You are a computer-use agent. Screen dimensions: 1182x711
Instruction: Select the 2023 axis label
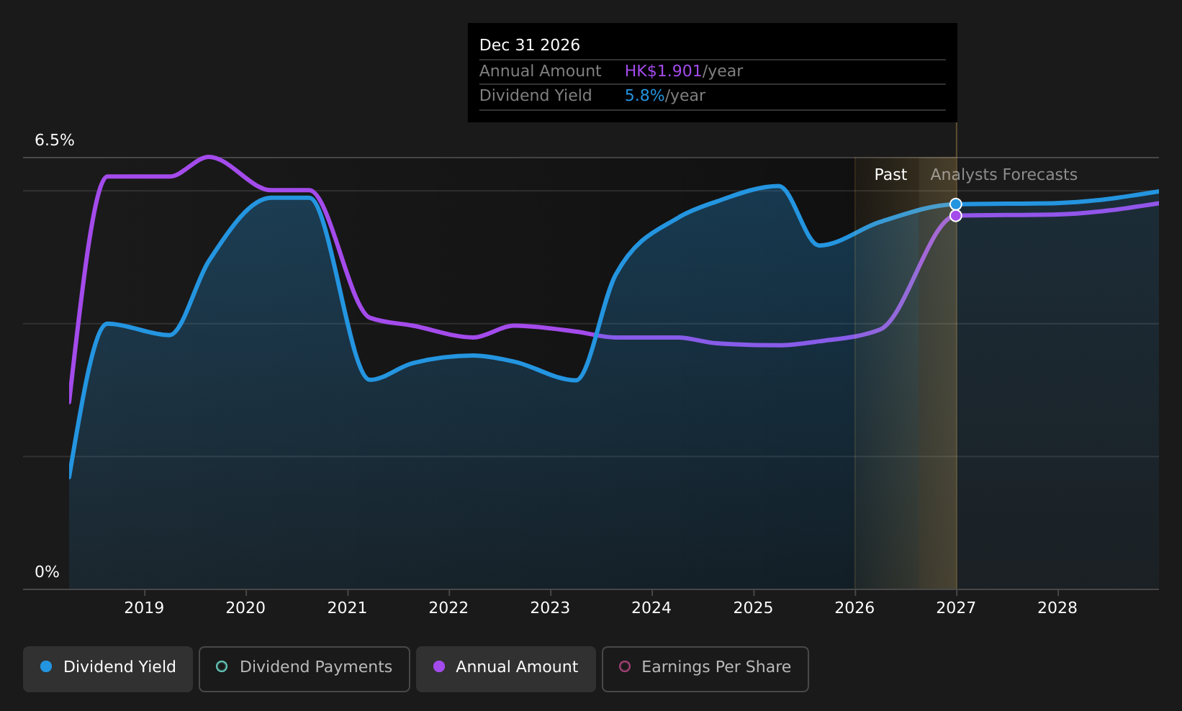point(550,608)
